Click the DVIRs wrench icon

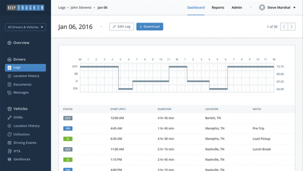(x=9, y=118)
